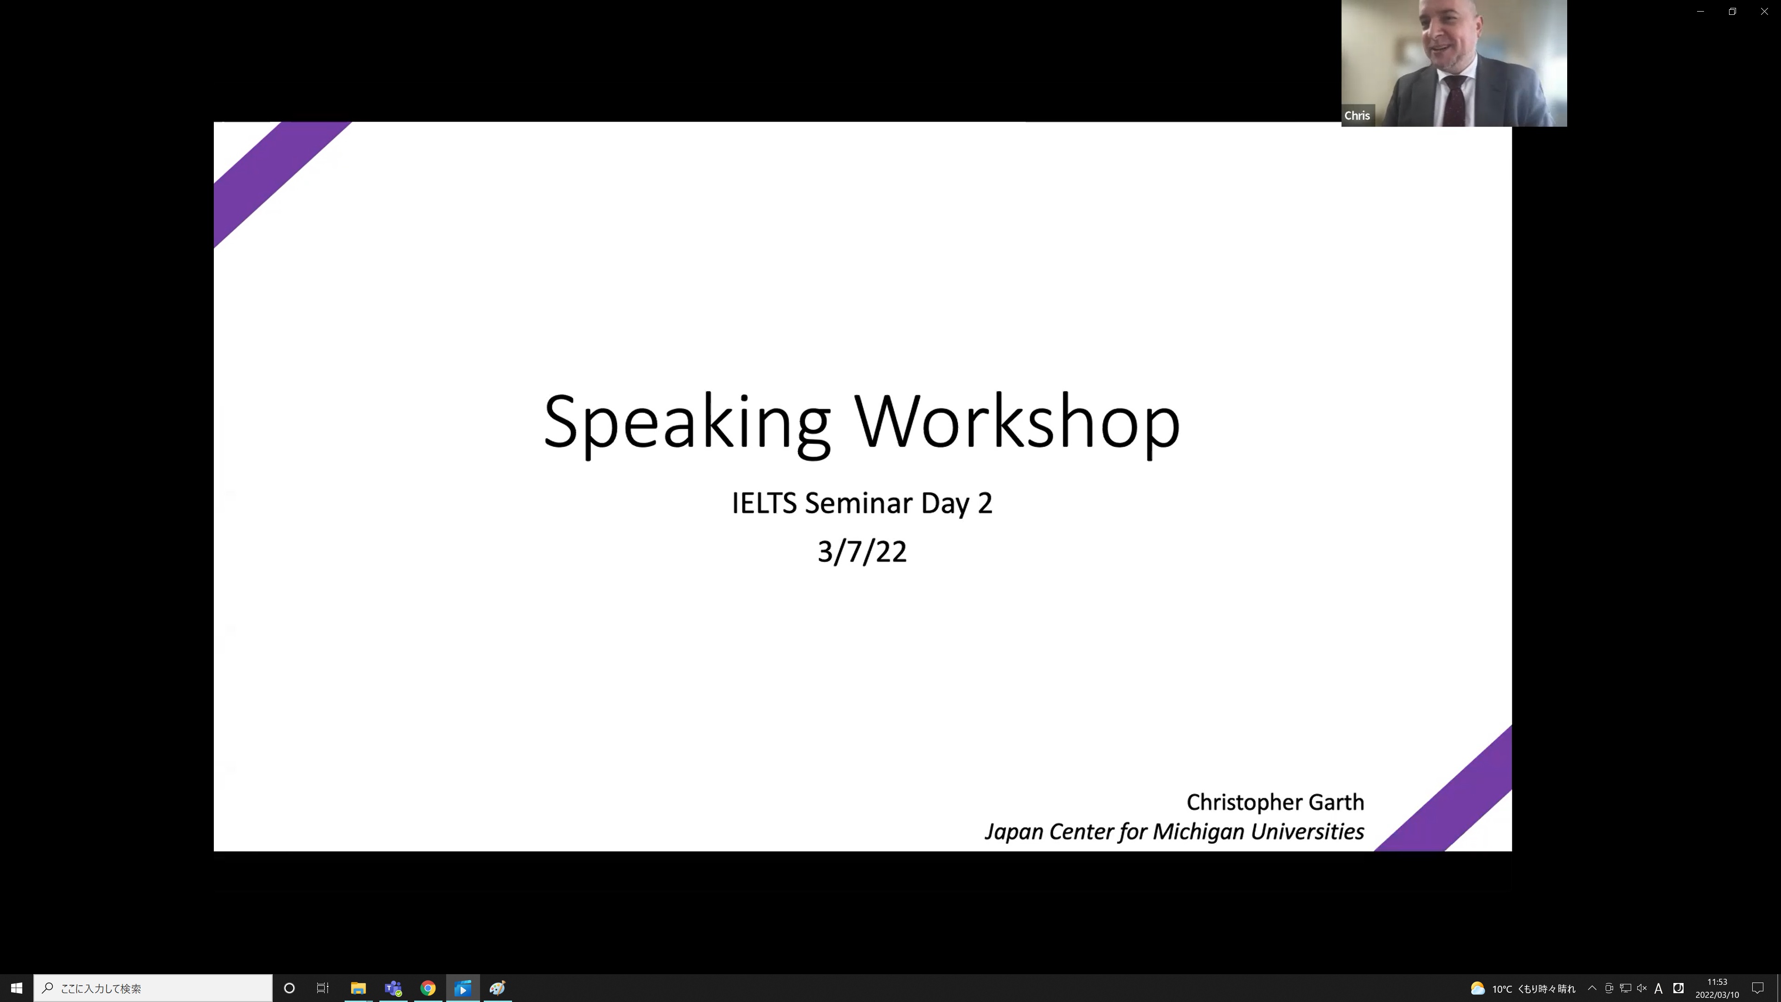Open the Windows Start menu

16,988
